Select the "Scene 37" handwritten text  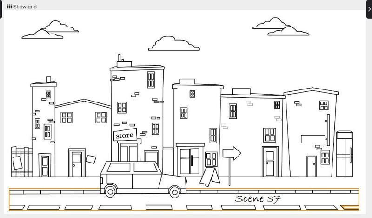pos(258,199)
